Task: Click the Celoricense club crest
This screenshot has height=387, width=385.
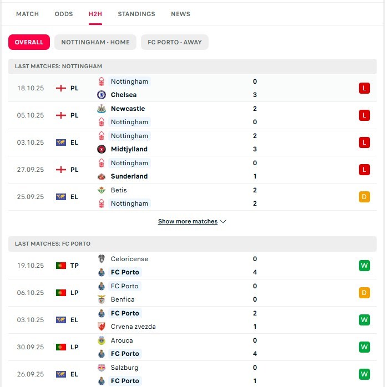Action: 102,259
